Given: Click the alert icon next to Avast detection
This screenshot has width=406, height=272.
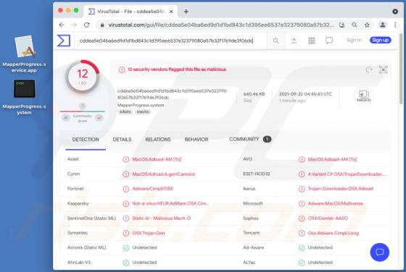Looking at the screenshot, I should tap(126, 159).
